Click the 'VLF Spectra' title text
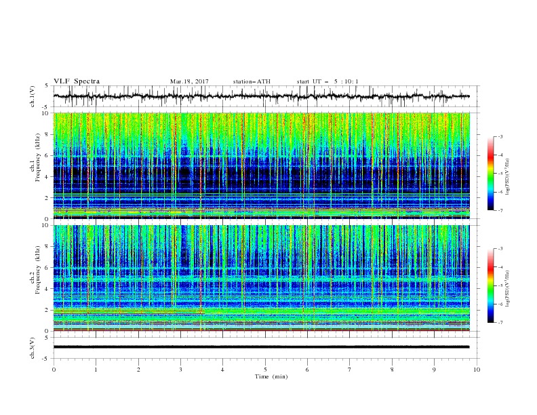537x415 pixels. click(x=77, y=81)
